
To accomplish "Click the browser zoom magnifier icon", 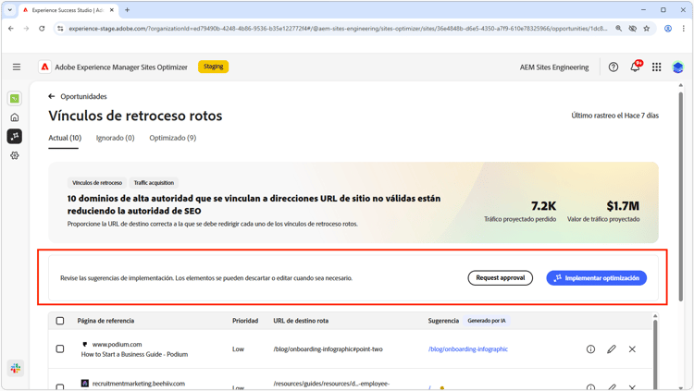I will tap(618, 29).
